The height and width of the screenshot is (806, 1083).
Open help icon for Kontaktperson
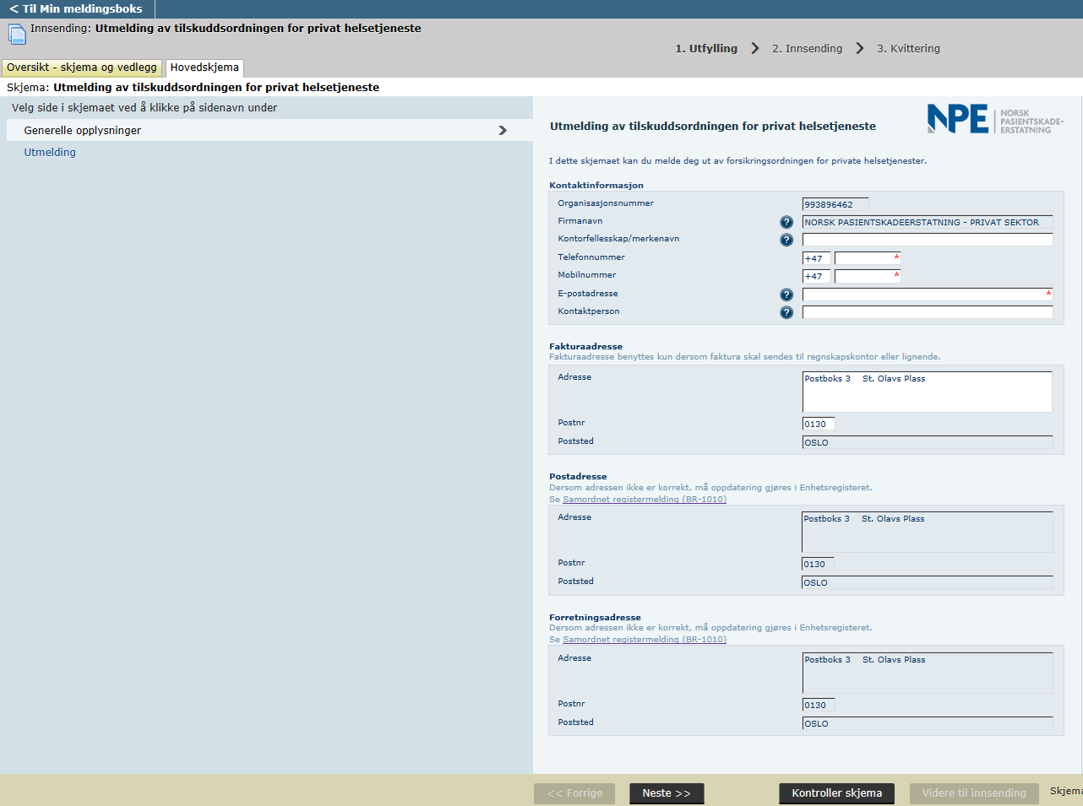click(786, 312)
